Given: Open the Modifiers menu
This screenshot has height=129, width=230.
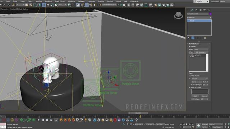Looking at the screenshot, I should coord(38,1).
